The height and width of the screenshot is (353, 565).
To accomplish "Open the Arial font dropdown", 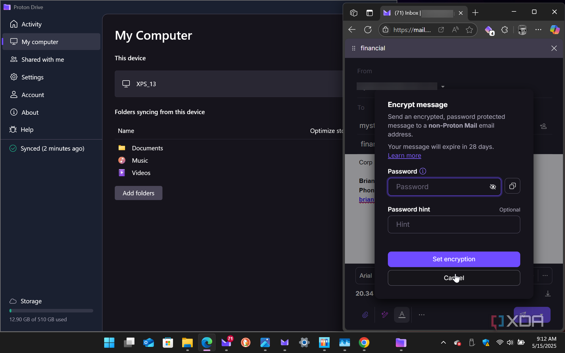I will [365, 276].
